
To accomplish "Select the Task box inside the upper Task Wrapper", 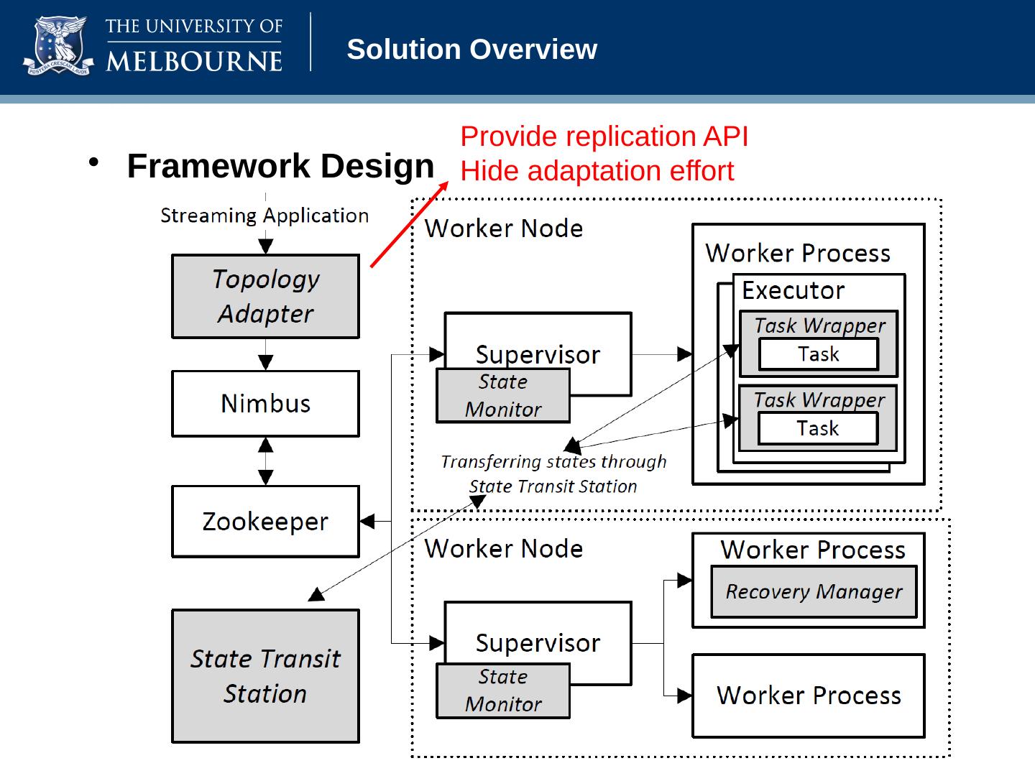I will pos(819,354).
